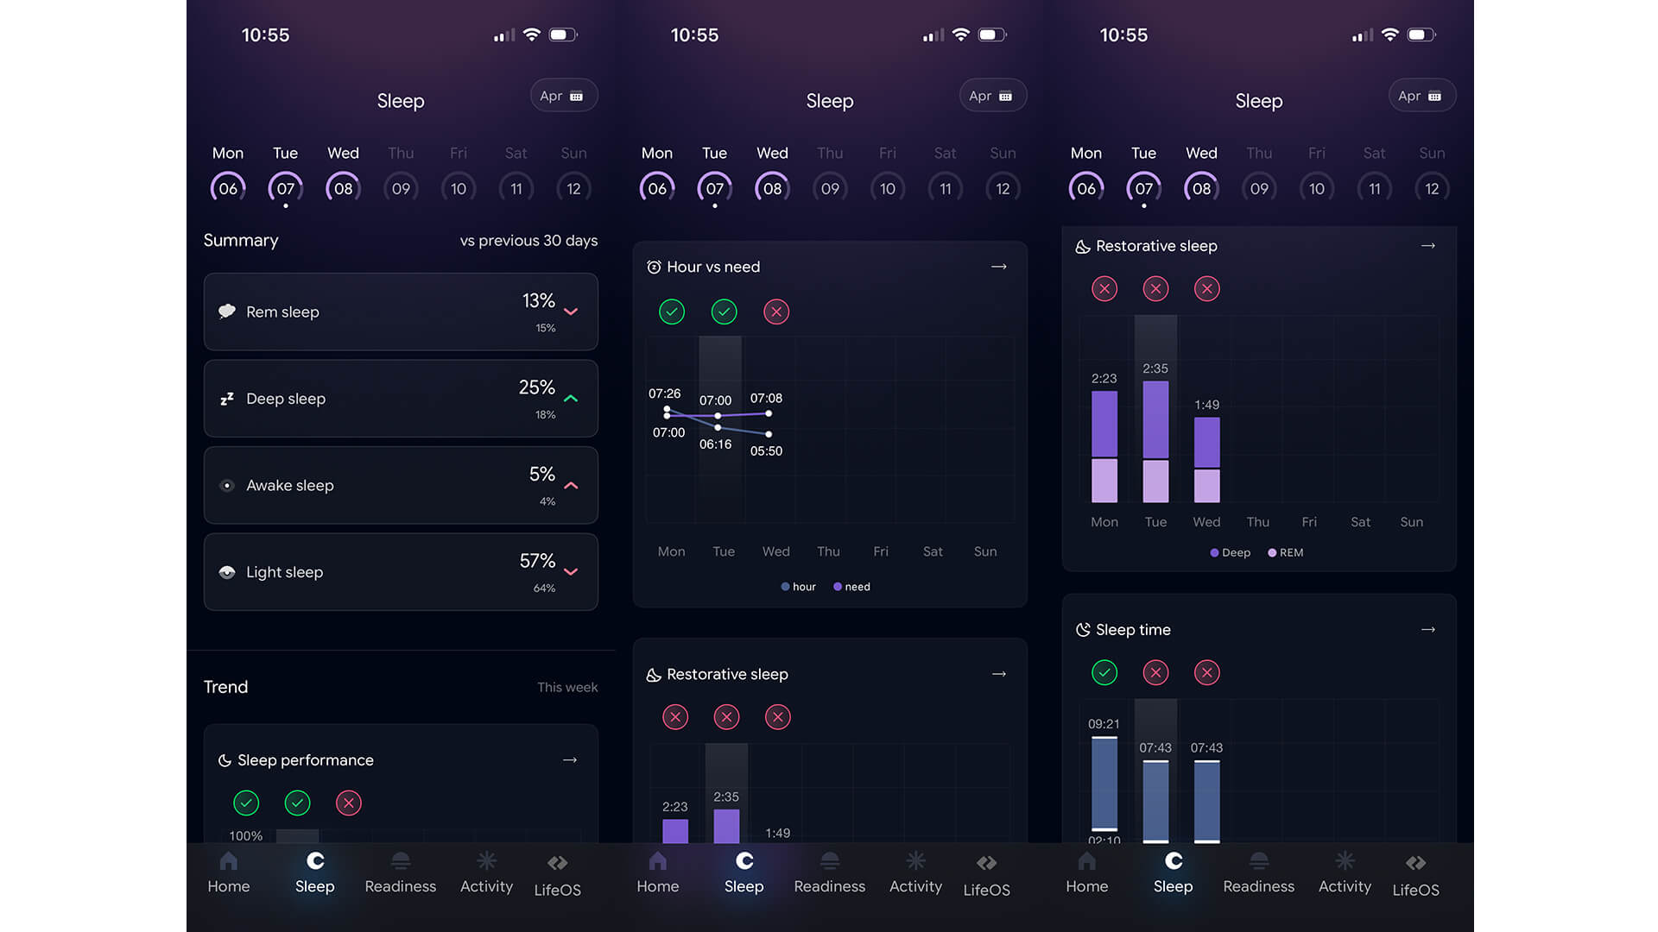Click red X in Hour vs need card

[775, 312]
